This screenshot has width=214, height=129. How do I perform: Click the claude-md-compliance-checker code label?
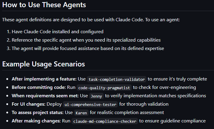click(x=105, y=121)
